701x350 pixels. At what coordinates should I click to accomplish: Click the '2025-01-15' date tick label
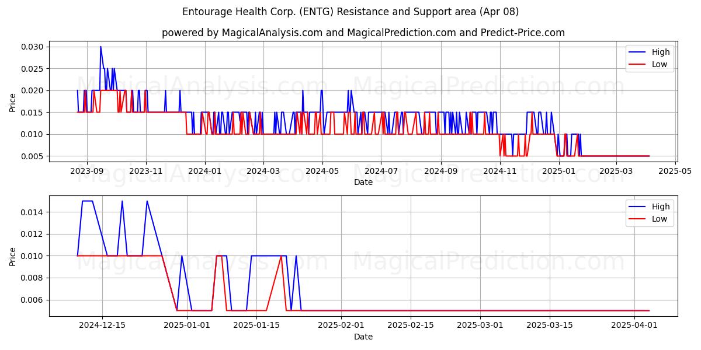(x=256, y=325)
